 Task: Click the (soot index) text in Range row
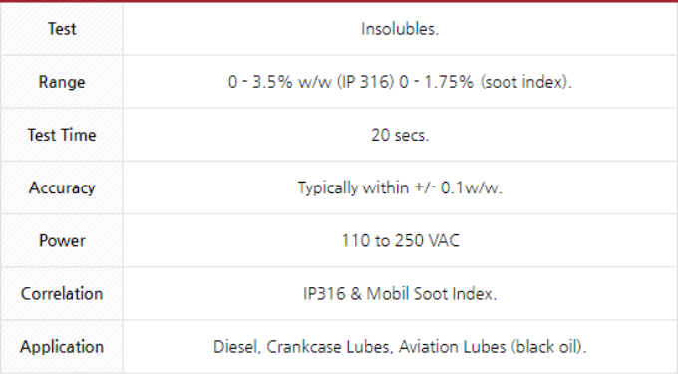coord(525,82)
